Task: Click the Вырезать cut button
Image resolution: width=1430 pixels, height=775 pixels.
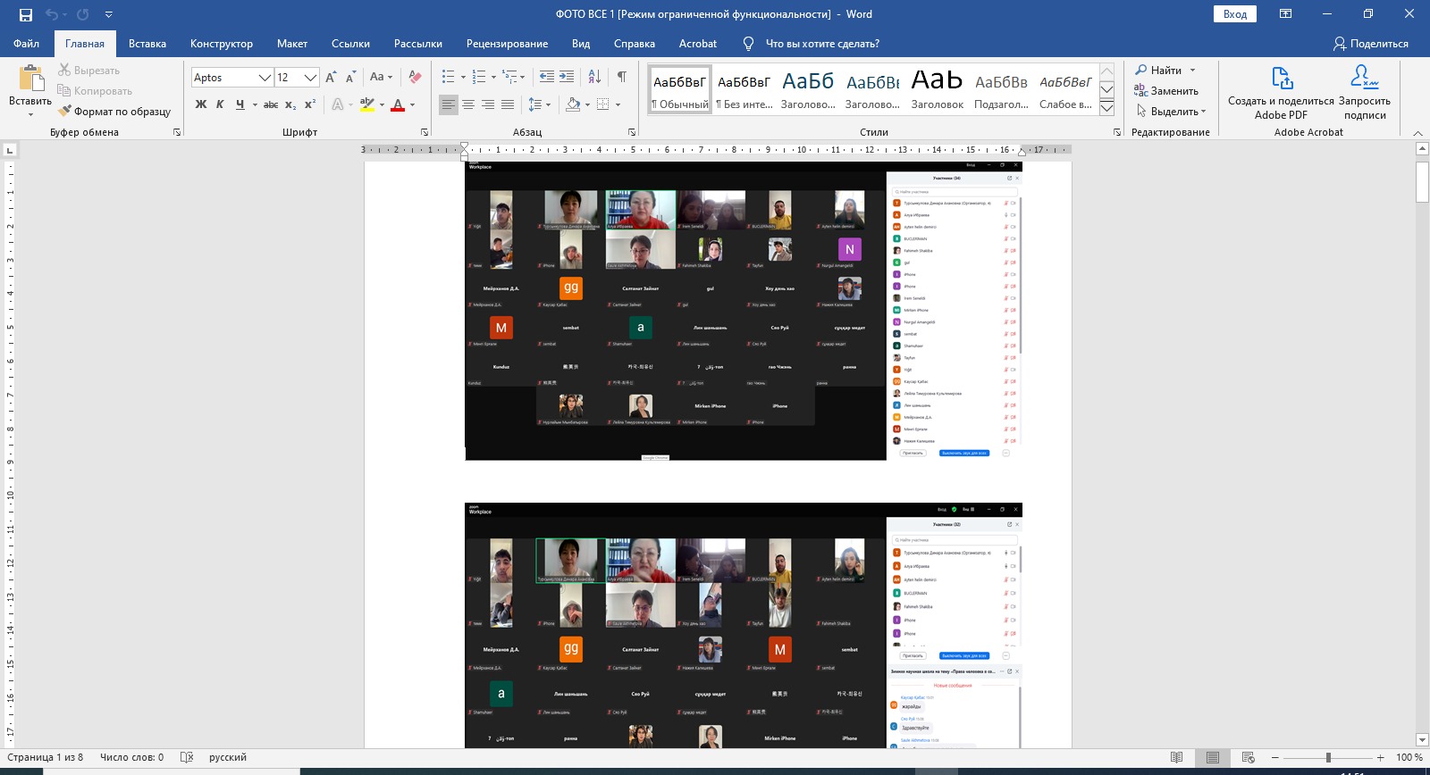Action: pyautogui.click(x=88, y=71)
